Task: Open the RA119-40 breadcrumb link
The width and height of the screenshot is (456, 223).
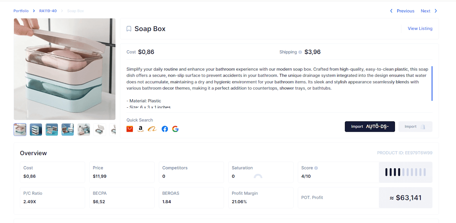Action: coord(48,11)
